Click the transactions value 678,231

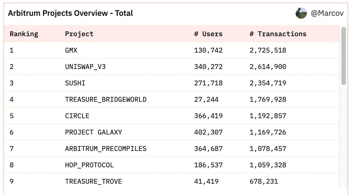[x=264, y=182]
